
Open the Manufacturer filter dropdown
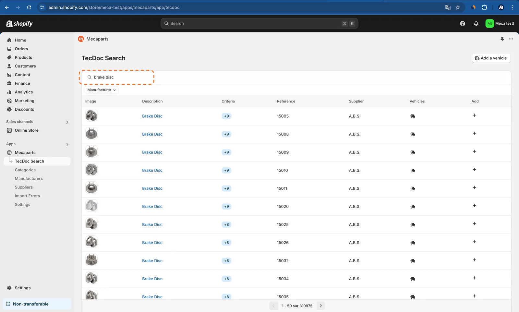tap(102, 90)
